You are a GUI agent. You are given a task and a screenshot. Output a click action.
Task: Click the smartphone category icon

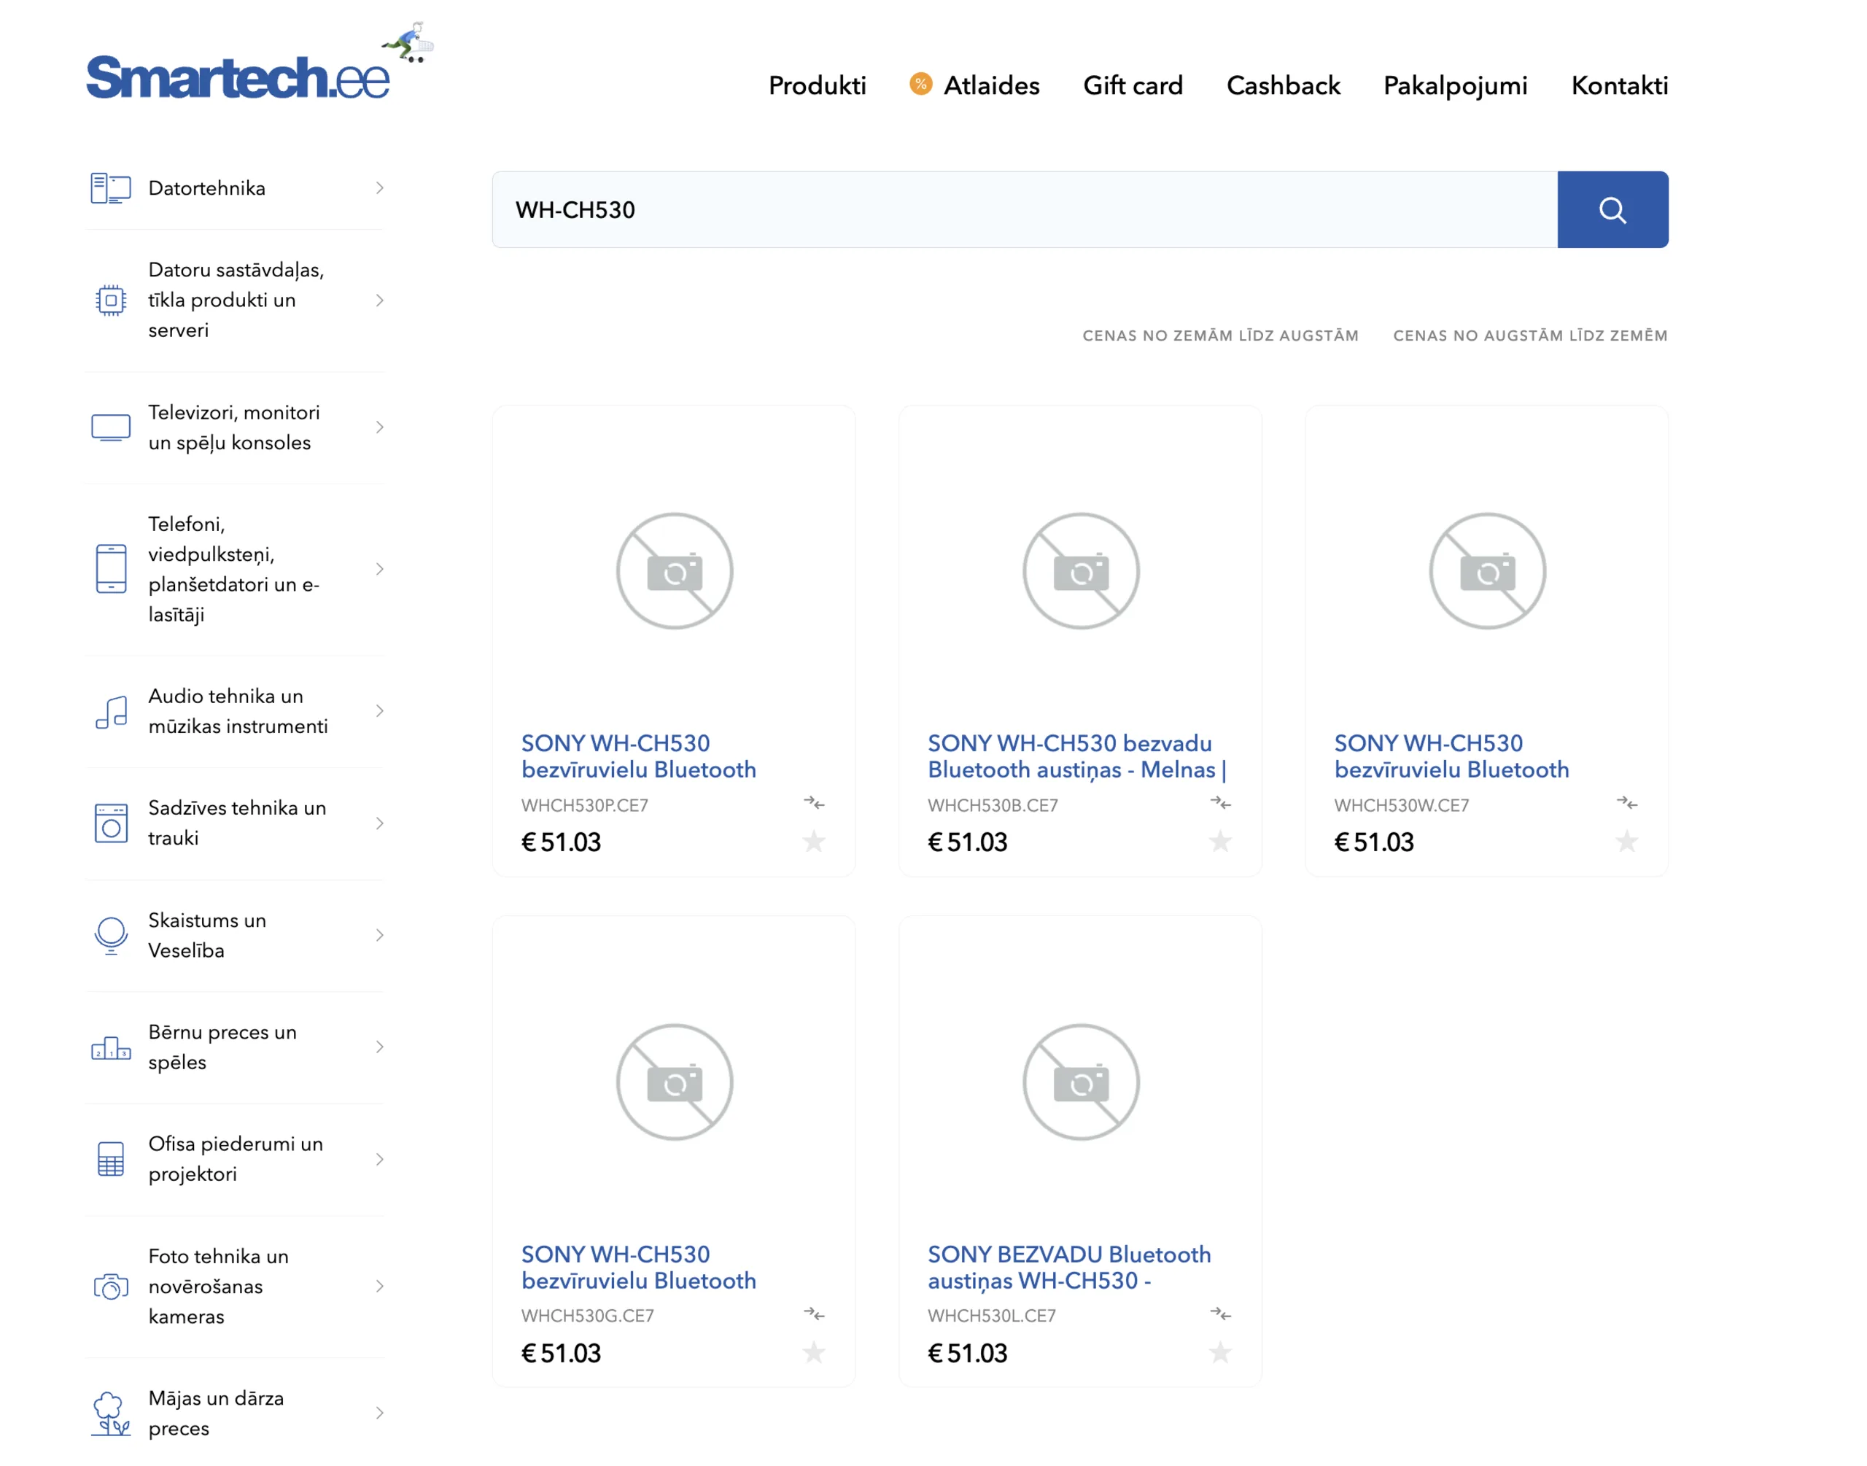pos(111,569)
